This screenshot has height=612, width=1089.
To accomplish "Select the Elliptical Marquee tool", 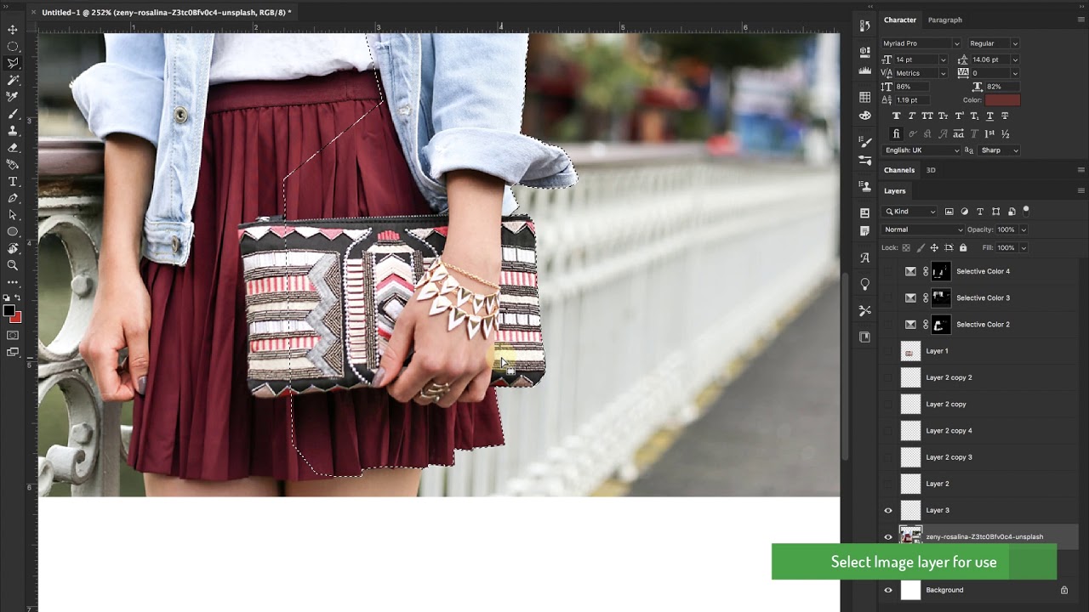I will 13,47.
